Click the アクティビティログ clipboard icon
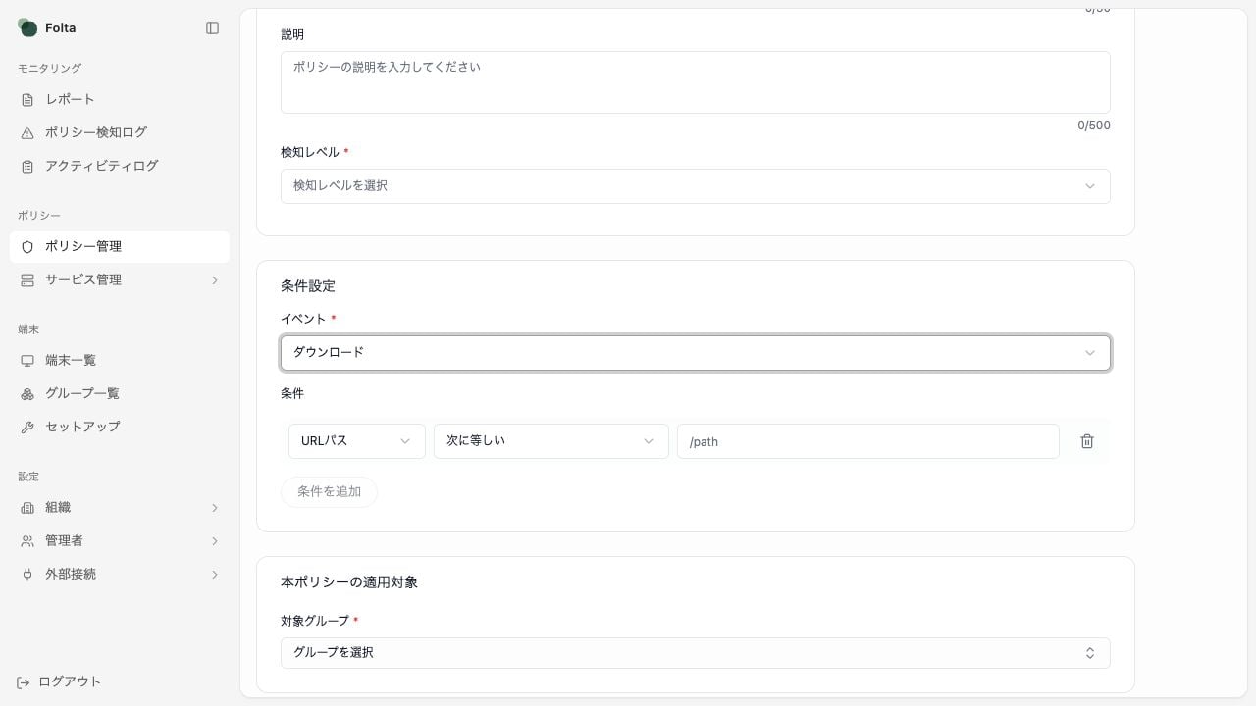Viewport: 1256px width, 706px height. [27, 167]
